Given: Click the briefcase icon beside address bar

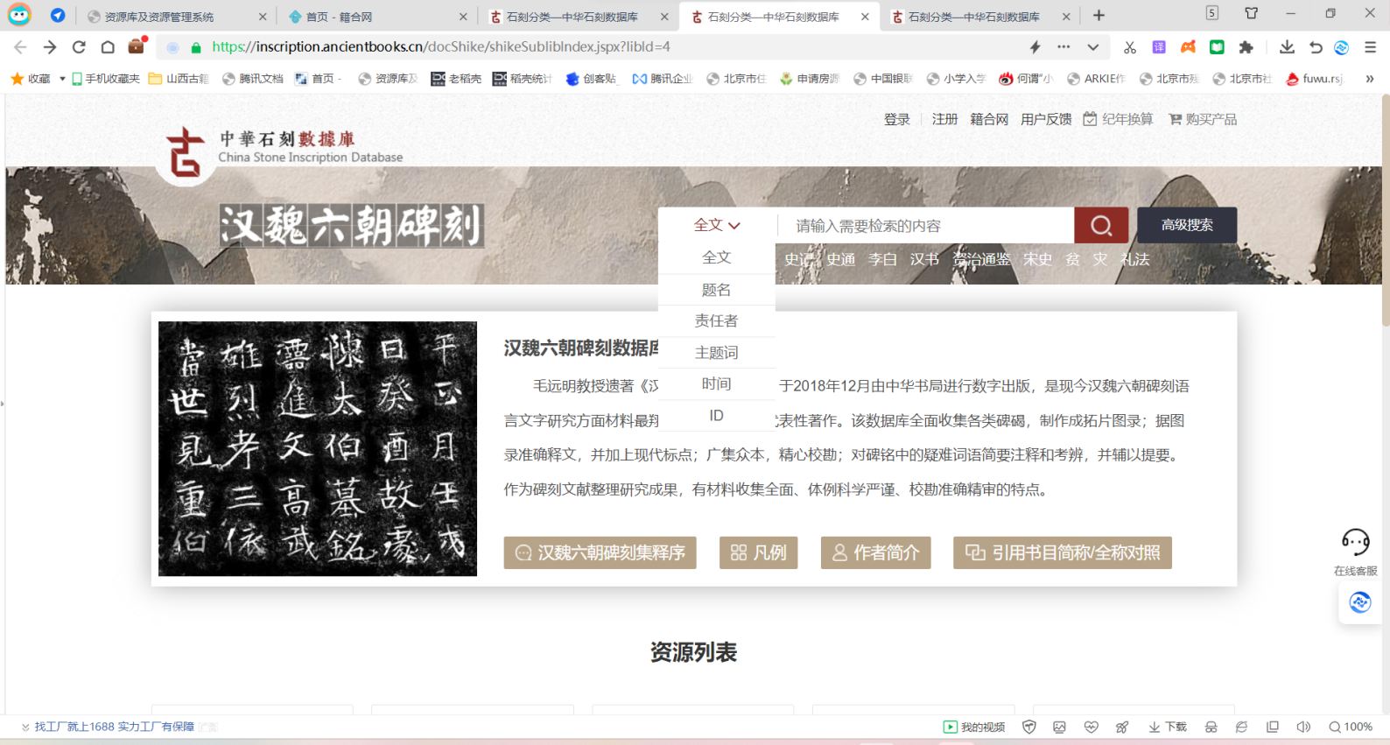Looking at the screenshot, I should 136,46.
